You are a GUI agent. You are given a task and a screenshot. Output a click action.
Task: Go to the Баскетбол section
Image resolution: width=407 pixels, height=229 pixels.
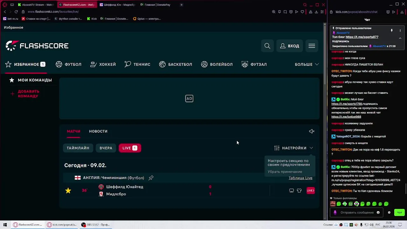pyautogui.click(x=176, y=64)
